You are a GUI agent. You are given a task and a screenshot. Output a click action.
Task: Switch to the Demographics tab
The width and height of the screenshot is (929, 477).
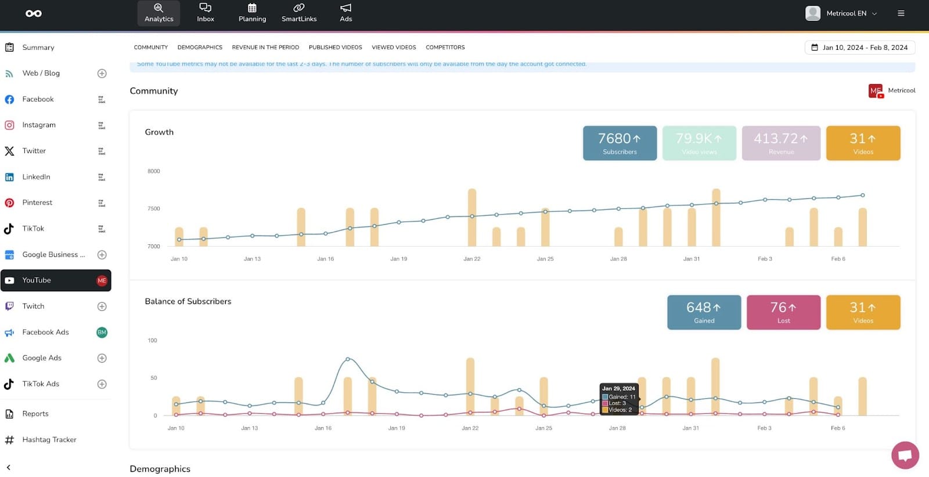click(x=200, y=48)
